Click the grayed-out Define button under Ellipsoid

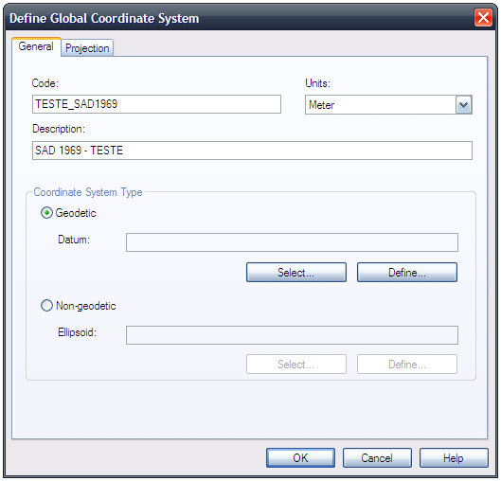407,365
